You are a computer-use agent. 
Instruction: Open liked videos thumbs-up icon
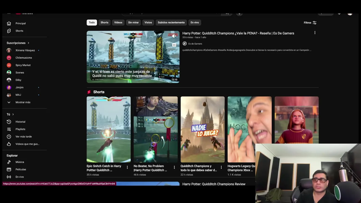(9, 144)
